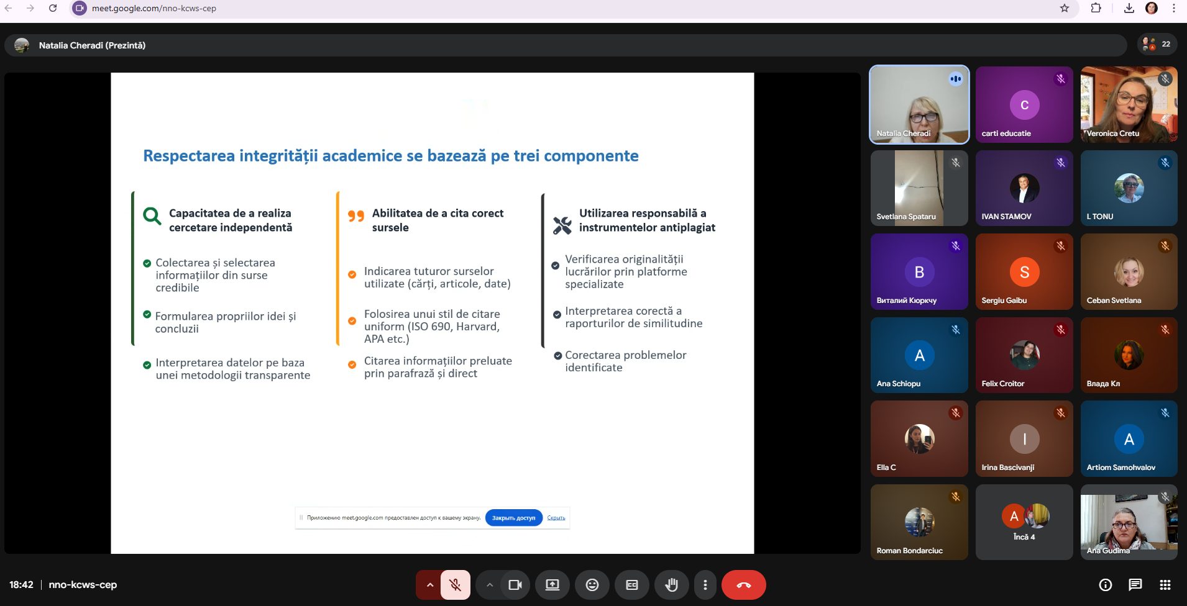
Task: Open the activities grid icon
Action: point(1165,585)
